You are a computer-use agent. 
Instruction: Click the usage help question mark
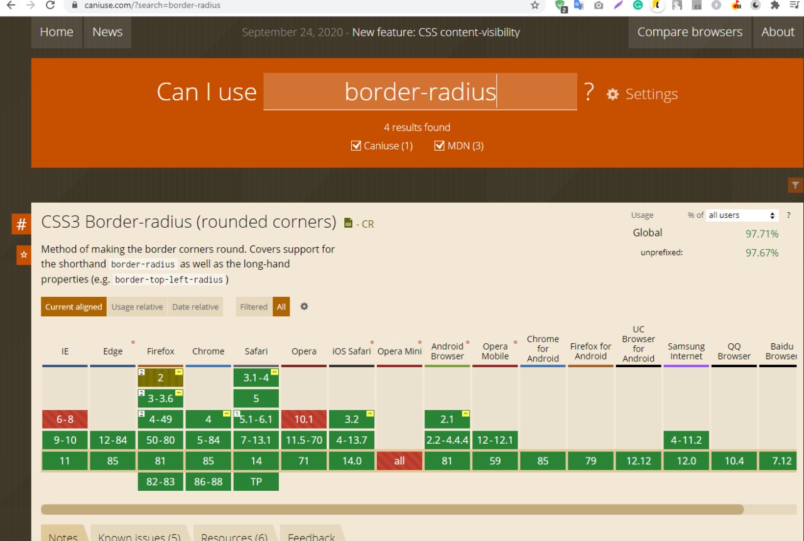[x=788, y=215]
